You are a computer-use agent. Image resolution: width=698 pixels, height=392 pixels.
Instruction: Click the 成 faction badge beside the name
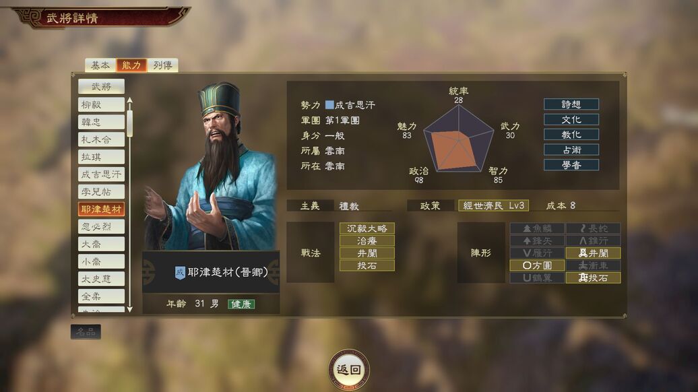[x=180, y=272]
